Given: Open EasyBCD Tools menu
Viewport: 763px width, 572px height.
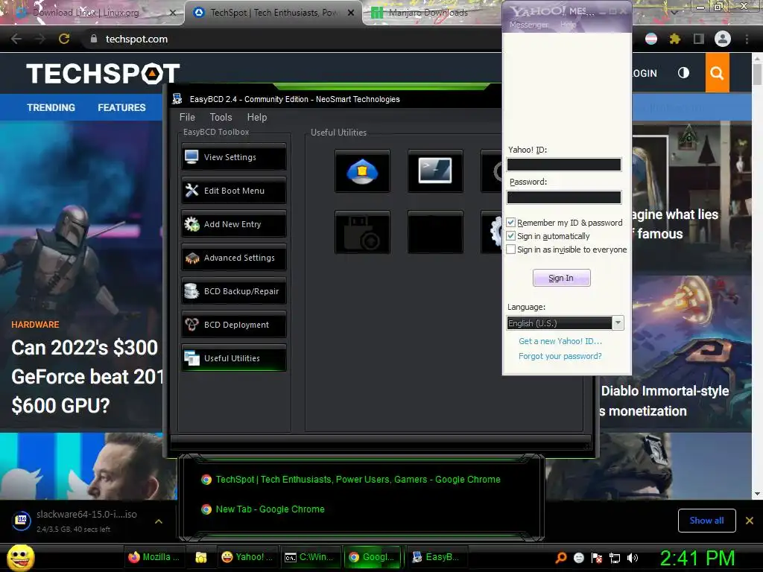Looking at the screenshot, I should (x=221, y=117).
